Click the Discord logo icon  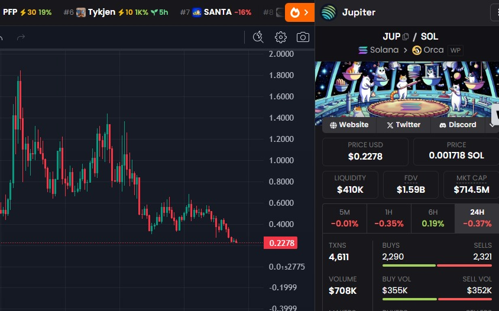click(x=442, y=125)
